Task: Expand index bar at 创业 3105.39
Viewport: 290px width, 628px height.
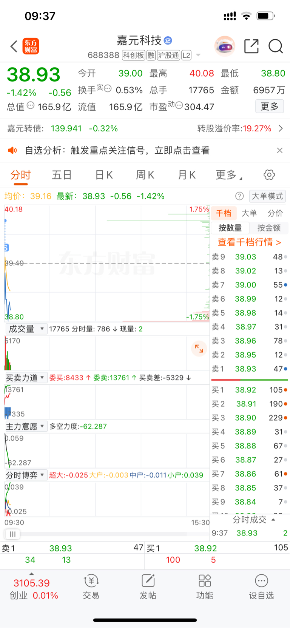Action: click(x=31, y=574)
